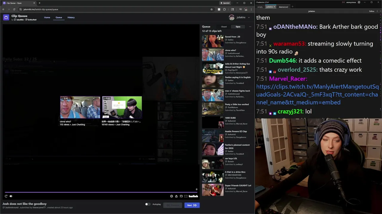This screenshot has width=382, height=214.
Task: Open queue options three-dot menu
Action: [250, 27]
